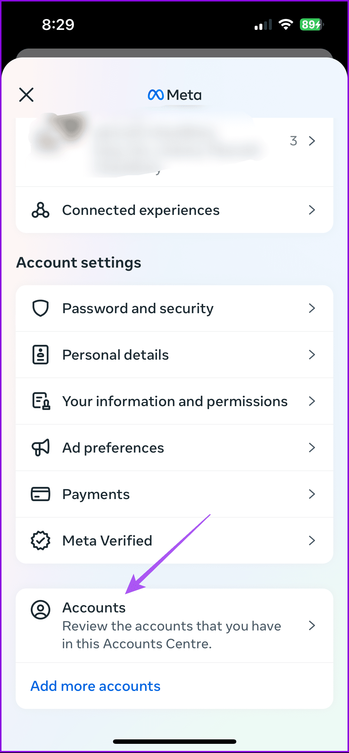This screenshot has height=753, width=349.
Task: Tap the Wi-Fi icon in the status bar
Action: click(285, 25)
